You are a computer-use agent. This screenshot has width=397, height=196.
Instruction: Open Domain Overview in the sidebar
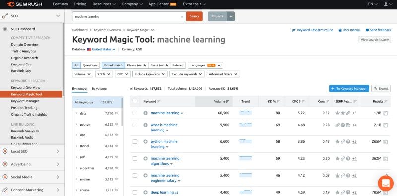[25, 44]
